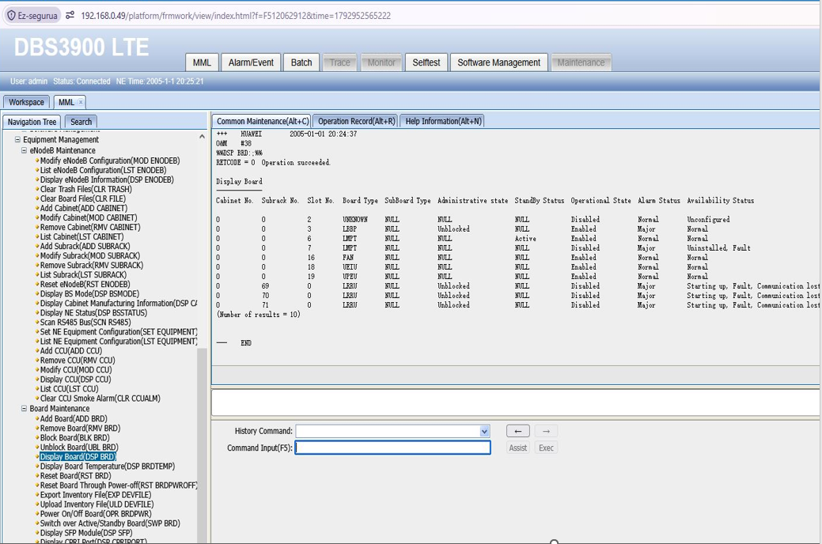Open the Batch top menu tab
The image size is (822, 544).
pos(301,62)
